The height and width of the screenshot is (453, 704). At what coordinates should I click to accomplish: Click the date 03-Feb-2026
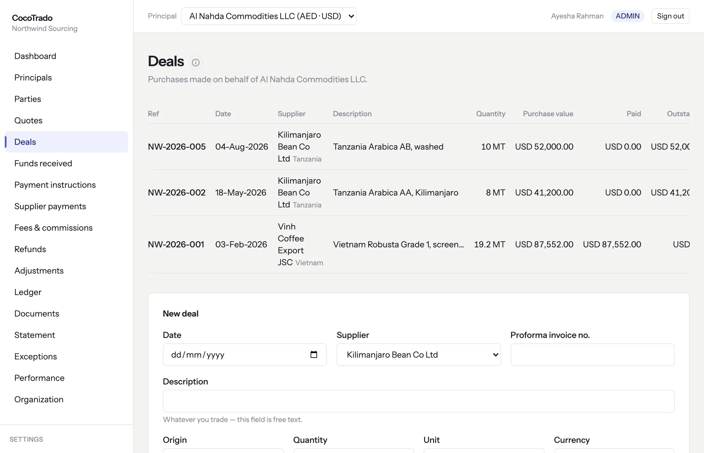[241, 244]
